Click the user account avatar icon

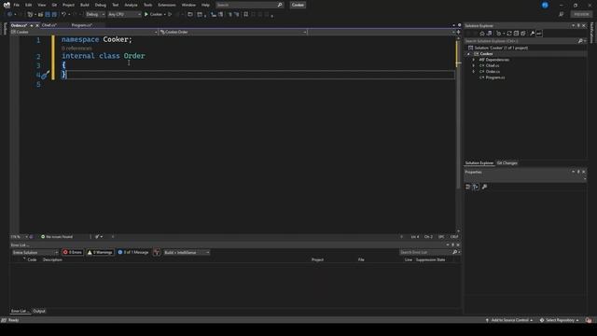(x=545, y=5)
